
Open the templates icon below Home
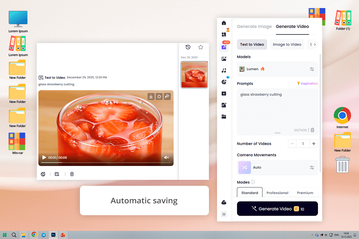(224, 35)
